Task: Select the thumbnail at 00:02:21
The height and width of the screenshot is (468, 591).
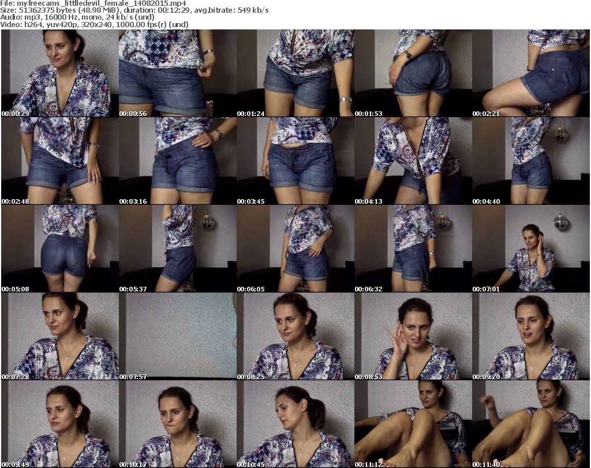Action: pos(531,73)
